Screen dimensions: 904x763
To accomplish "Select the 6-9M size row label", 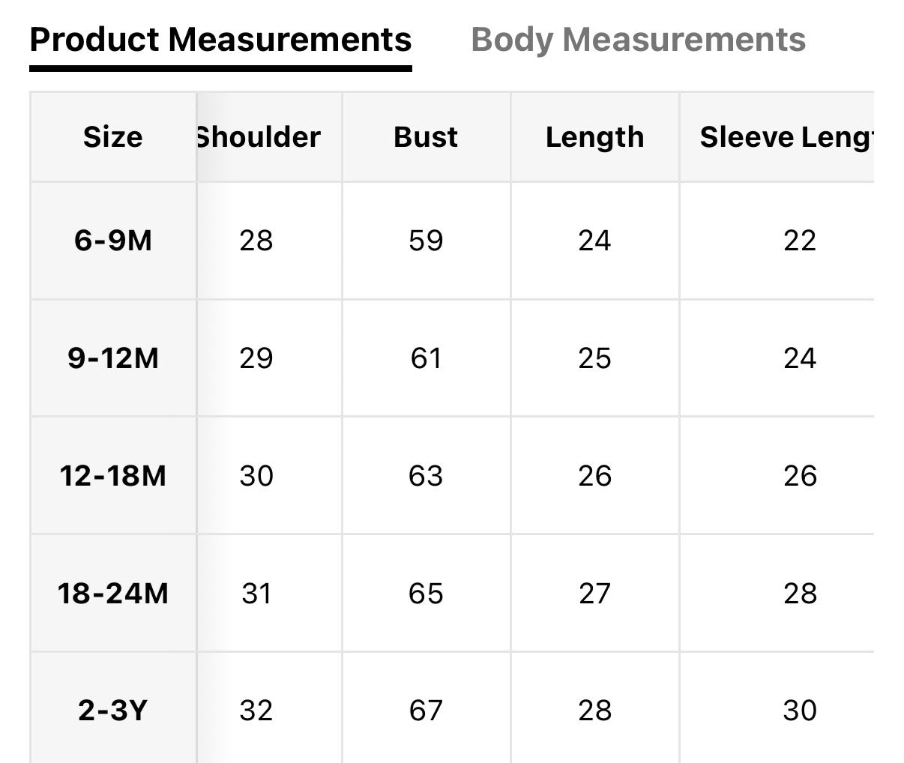I will click(x=112, y=241).
